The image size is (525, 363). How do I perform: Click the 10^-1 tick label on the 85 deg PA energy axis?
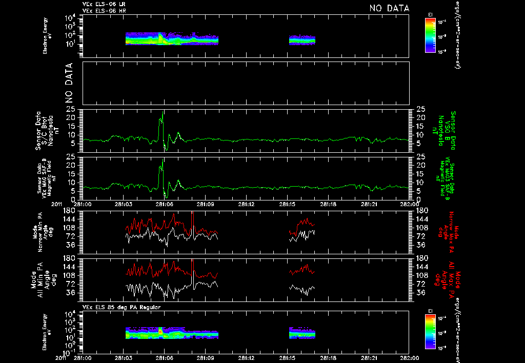point(69,353)
